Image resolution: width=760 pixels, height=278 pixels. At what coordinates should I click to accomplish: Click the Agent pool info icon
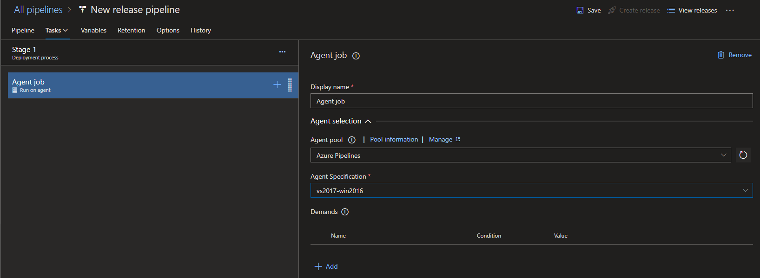352,140
